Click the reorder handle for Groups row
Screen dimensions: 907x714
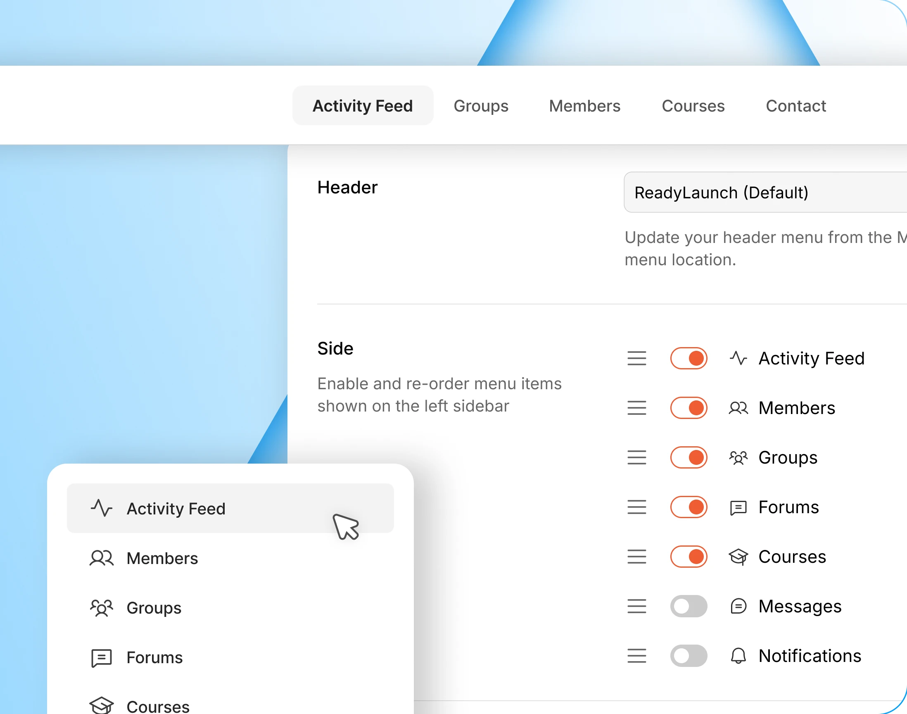pyautogui.click(x=637, y=457)
